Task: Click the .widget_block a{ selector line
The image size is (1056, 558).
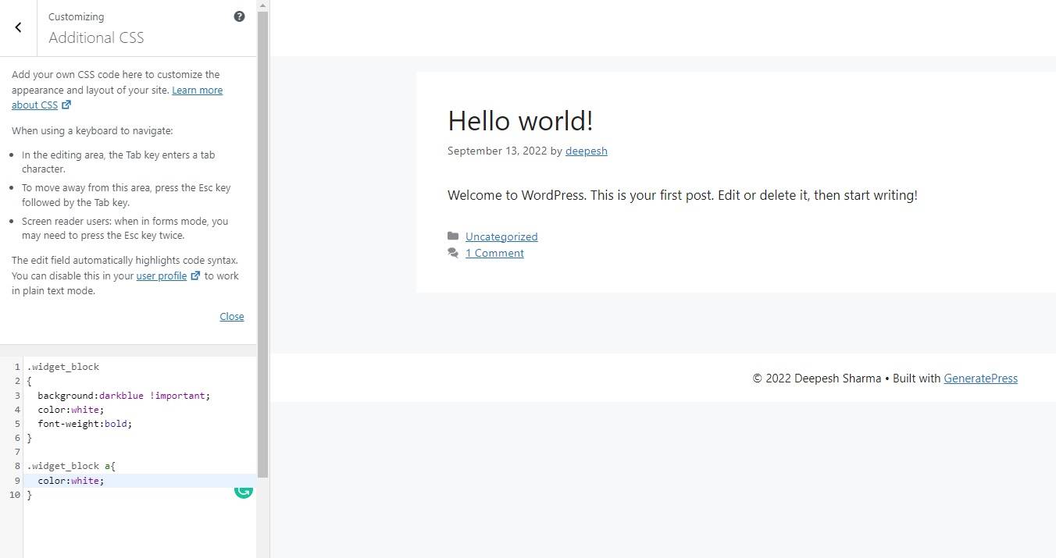Action: 70,466
